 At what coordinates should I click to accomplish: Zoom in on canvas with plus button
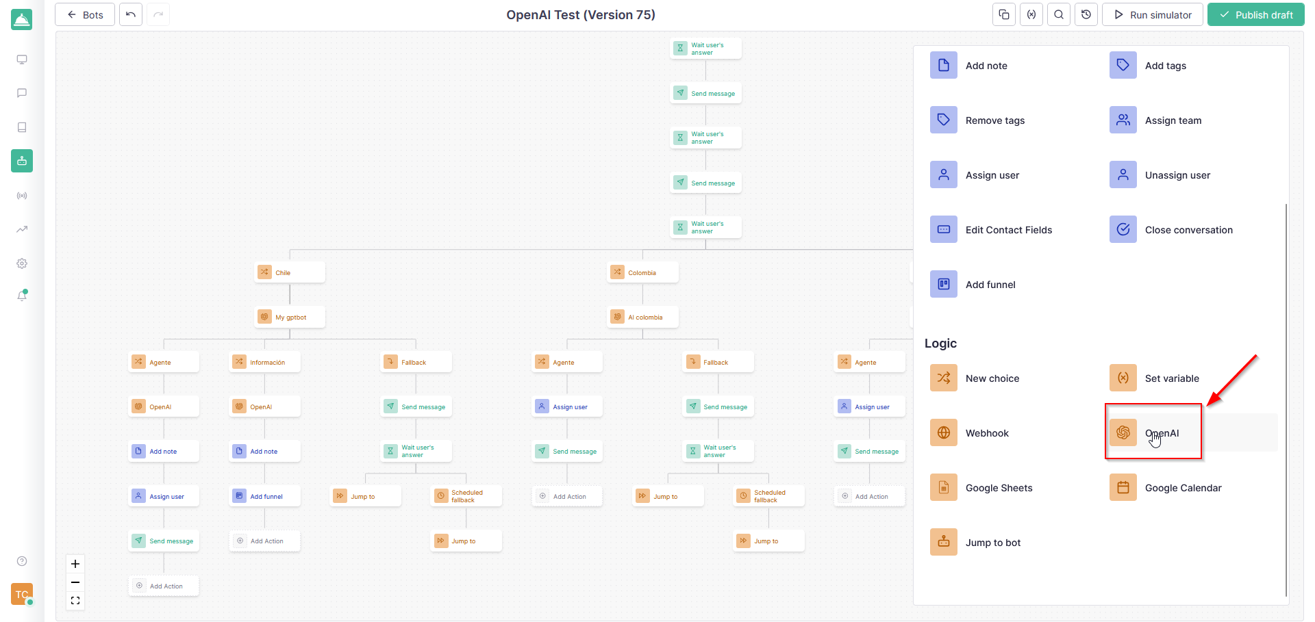(75, 564)
